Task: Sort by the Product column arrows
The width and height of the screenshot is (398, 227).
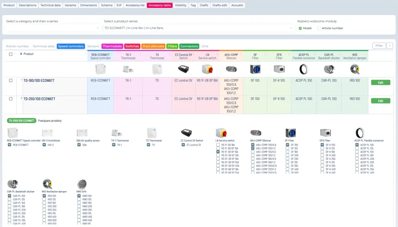Action: (85, 54)
